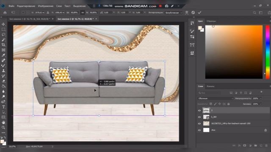Select the Move tool
Viewport: 271px width, 152px height.
coord(3,24)
